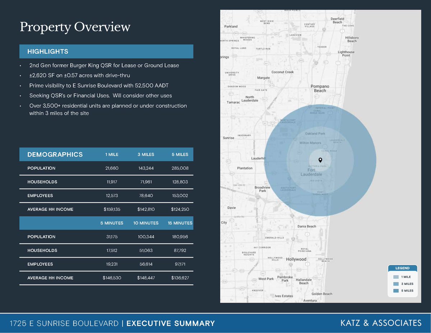Select population value 100,344
Image resolution: width=431 pixels, height=333 pixels.
click(146, 237)
